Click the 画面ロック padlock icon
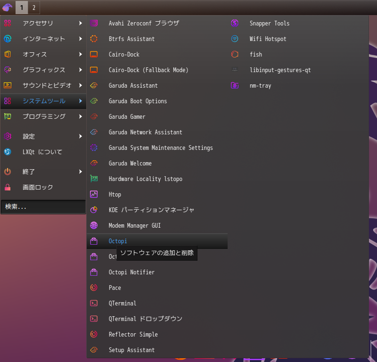The image size is (377, 362). point(8,187)
